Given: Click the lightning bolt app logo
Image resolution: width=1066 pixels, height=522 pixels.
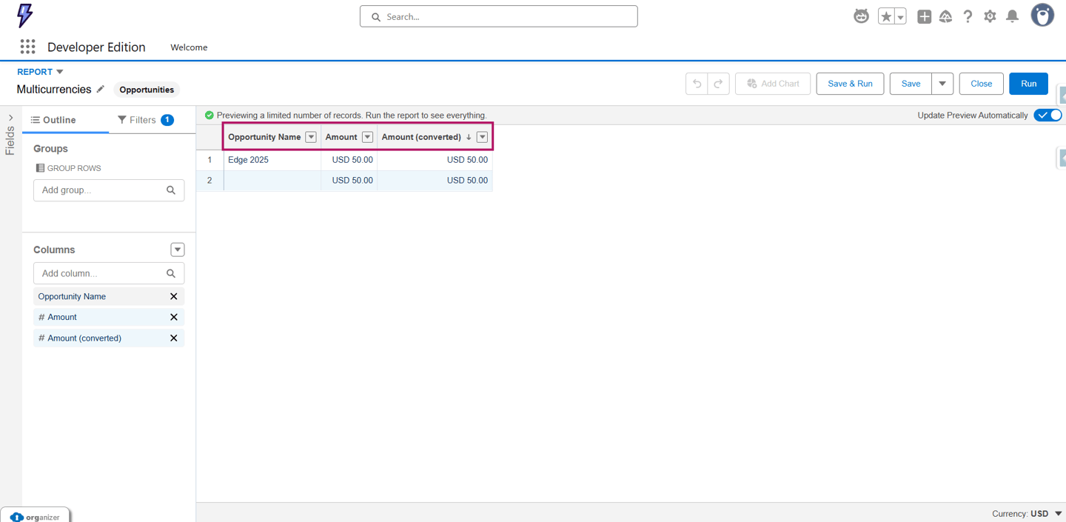Looking at the screenshot, I should click(25, 16).
